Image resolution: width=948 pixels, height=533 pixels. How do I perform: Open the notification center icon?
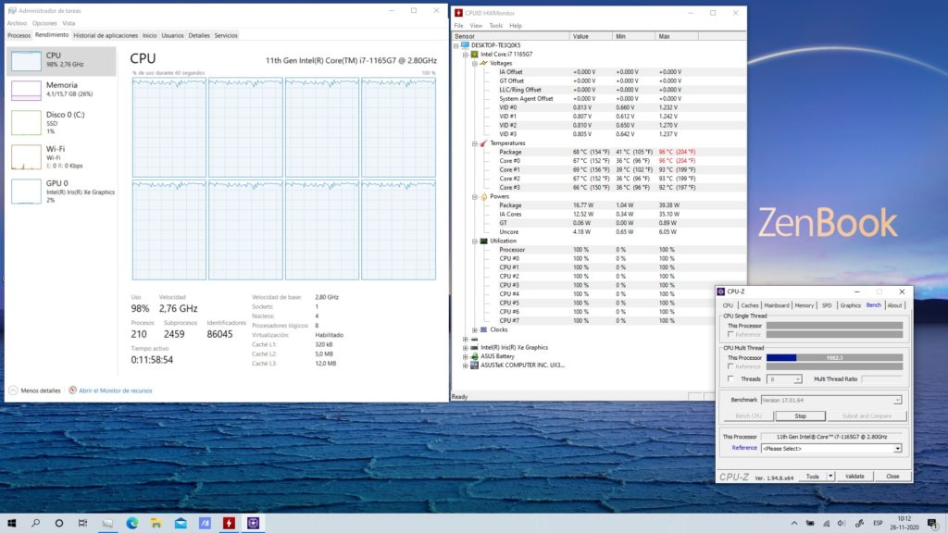coord(933,524)
